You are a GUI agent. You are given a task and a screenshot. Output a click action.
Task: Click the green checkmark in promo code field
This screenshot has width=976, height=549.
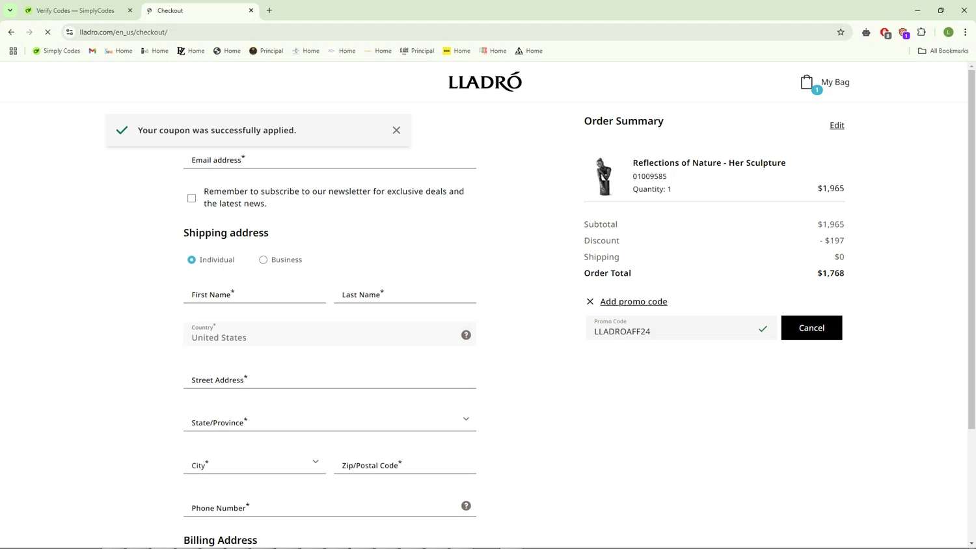[763, 329]
